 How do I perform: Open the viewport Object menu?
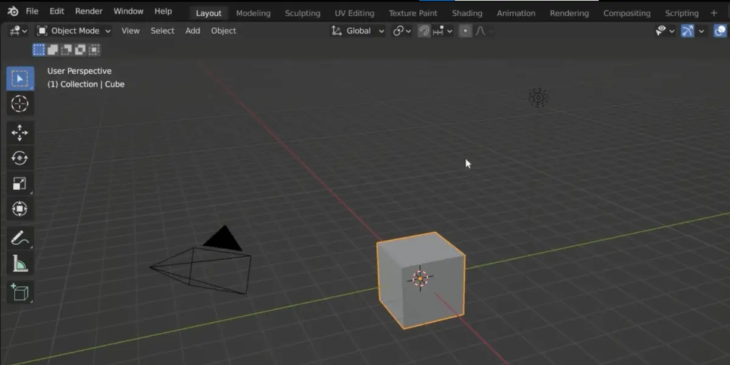tap(223, 31)
